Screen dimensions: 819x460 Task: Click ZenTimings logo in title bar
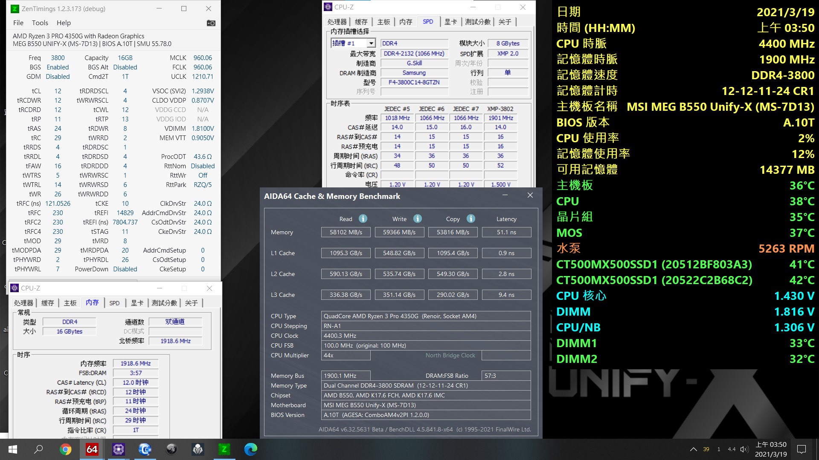tap(15, 9)
